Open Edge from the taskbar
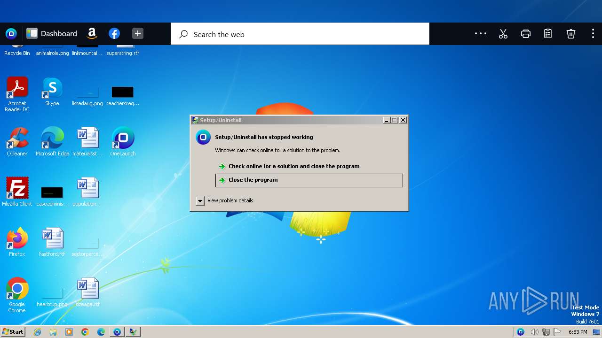The image size is (602, 338). 101,332
